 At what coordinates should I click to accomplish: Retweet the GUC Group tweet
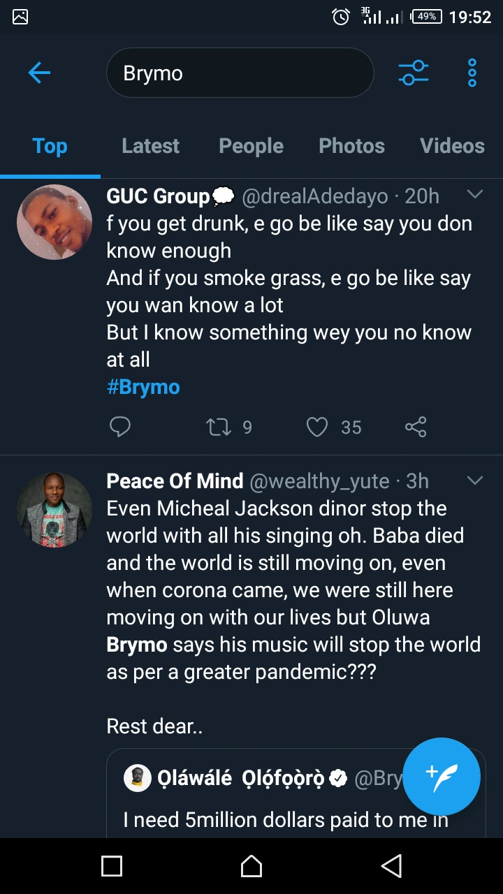pos(219,427)
